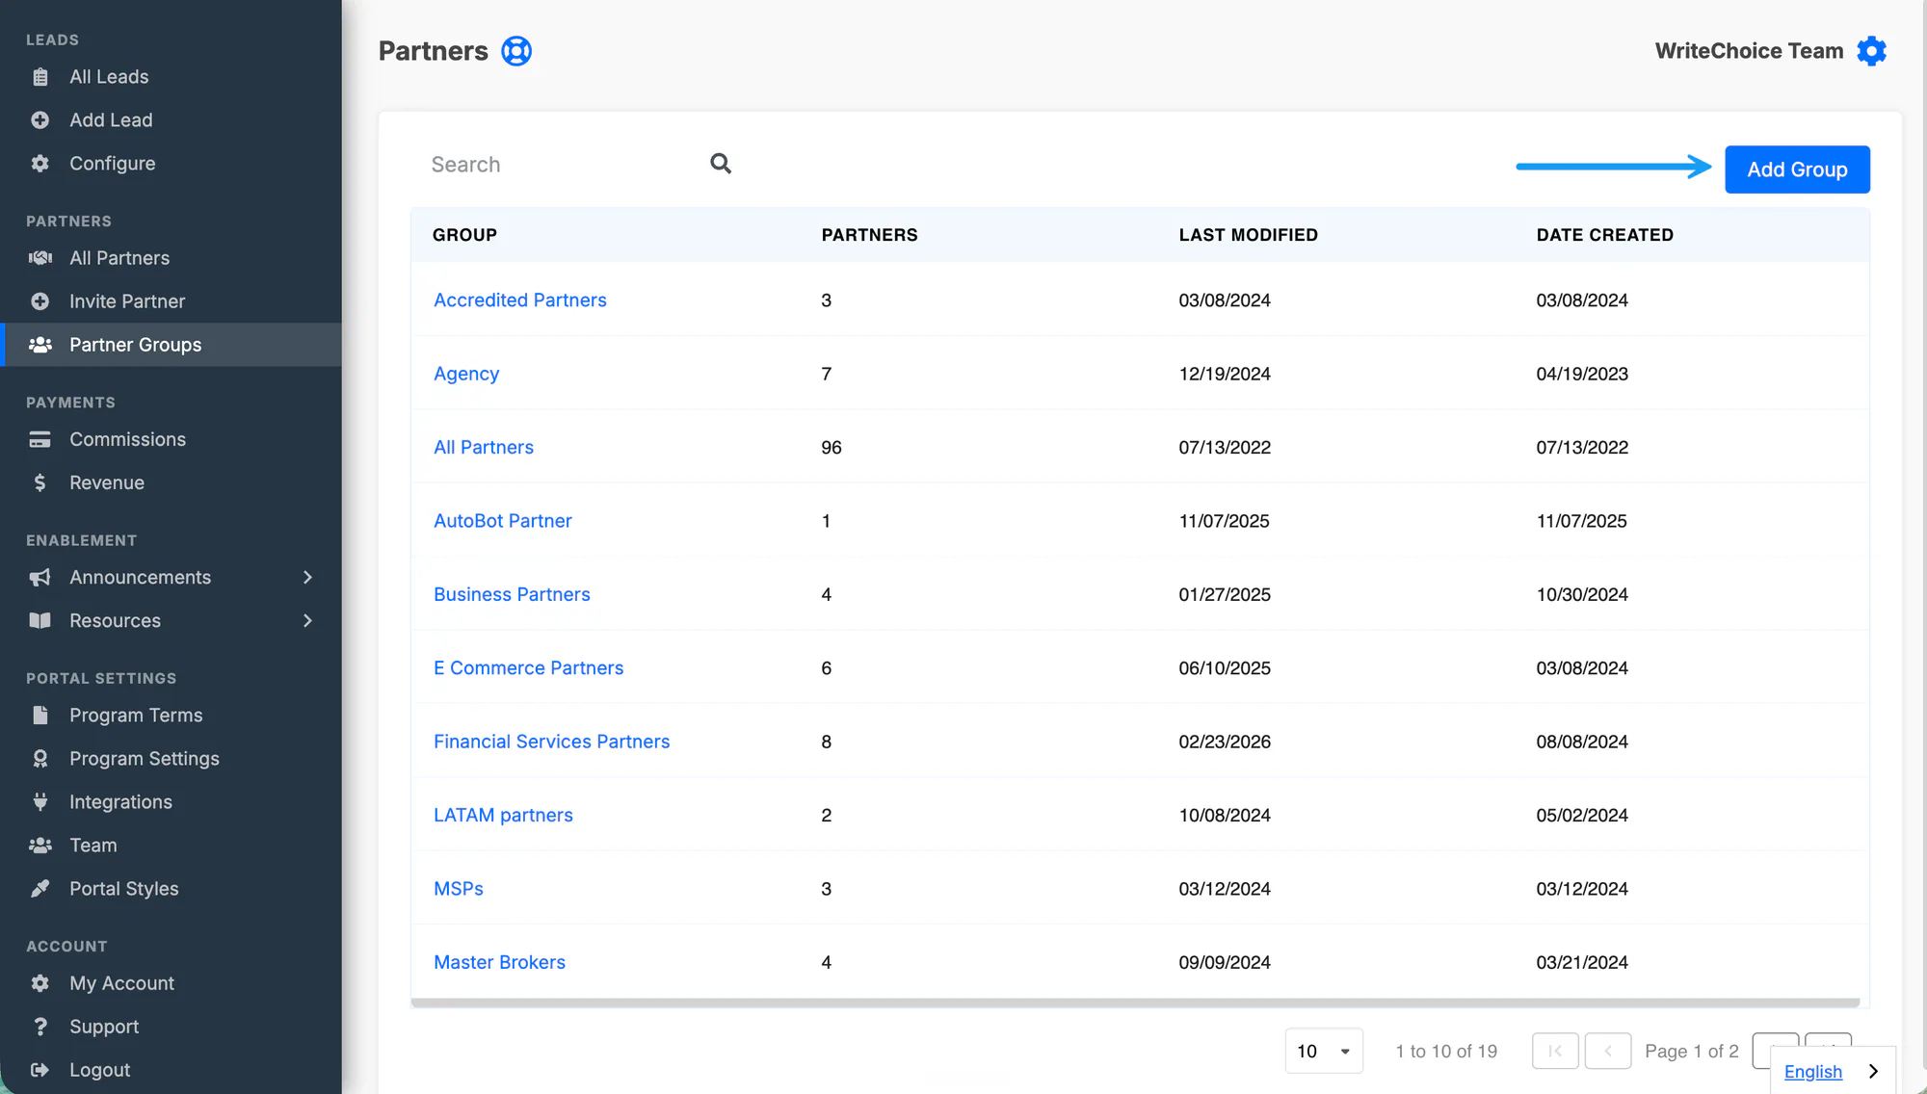
Task: Click the English language link
Action: tap(1812, 1072)
